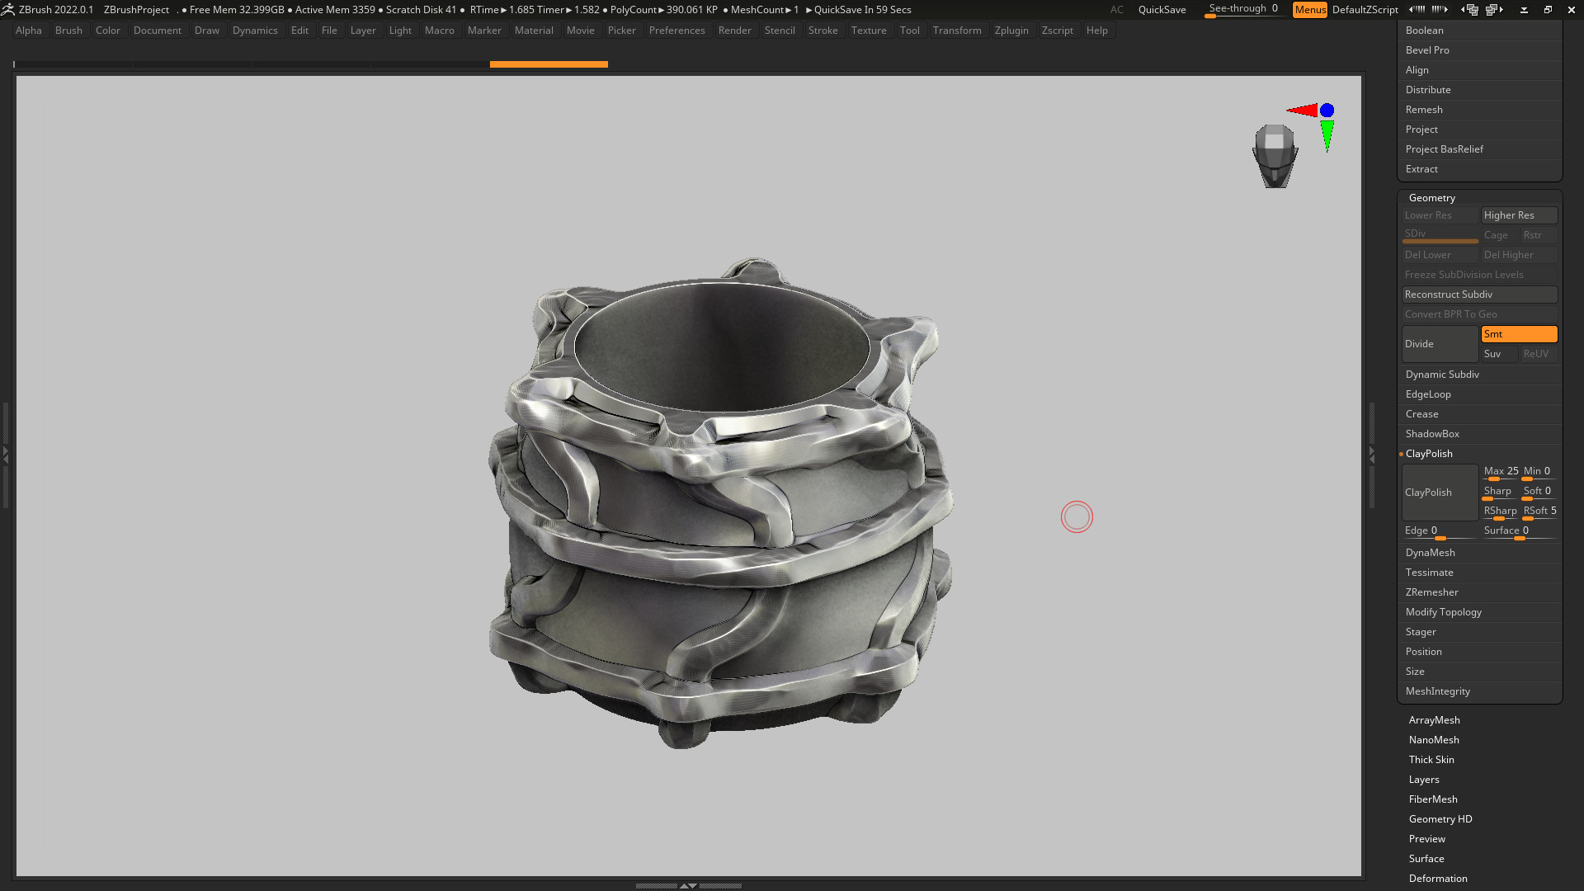This screenshot has width=1584, height=891.
Task: Toggle the Cage button
Action: point(1499,235)
